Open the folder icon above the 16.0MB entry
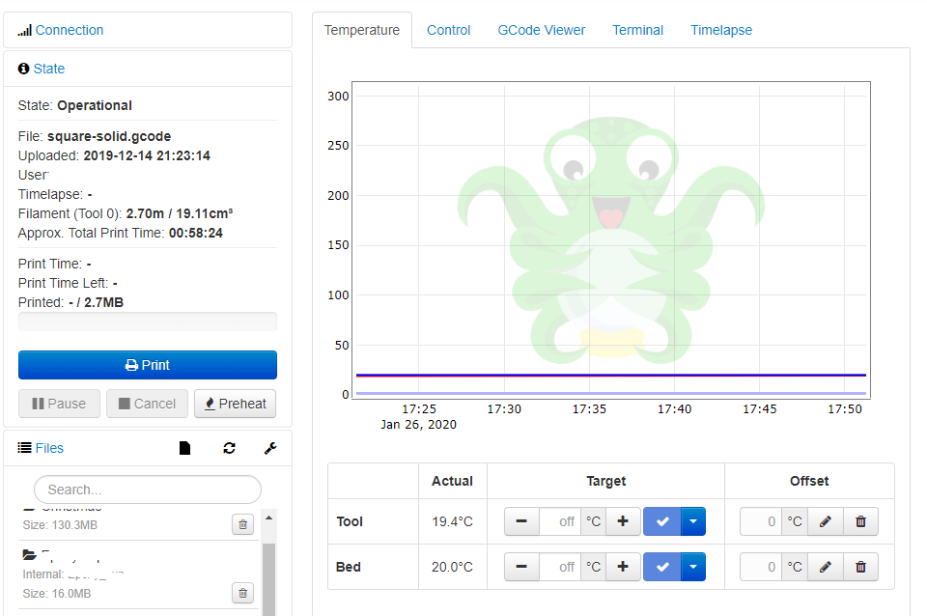This screenshot has height=616, width=927. [x=29, y=554]
